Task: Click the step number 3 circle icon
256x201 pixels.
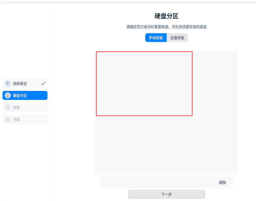Action: [7, 107]
